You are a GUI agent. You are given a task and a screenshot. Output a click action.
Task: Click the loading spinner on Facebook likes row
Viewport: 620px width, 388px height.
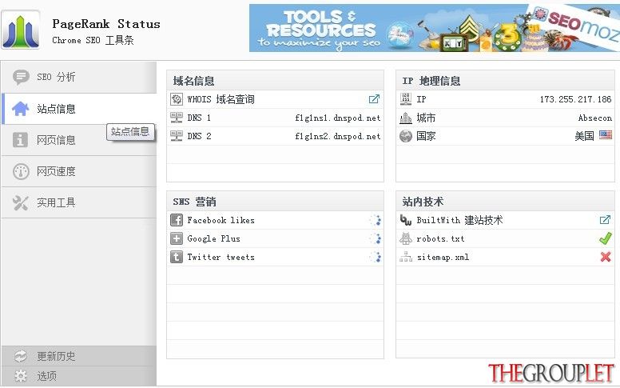click(376, 220)
